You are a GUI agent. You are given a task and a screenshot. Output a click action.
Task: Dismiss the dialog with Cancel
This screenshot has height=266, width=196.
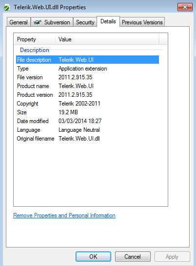click(x=133, y=256)
